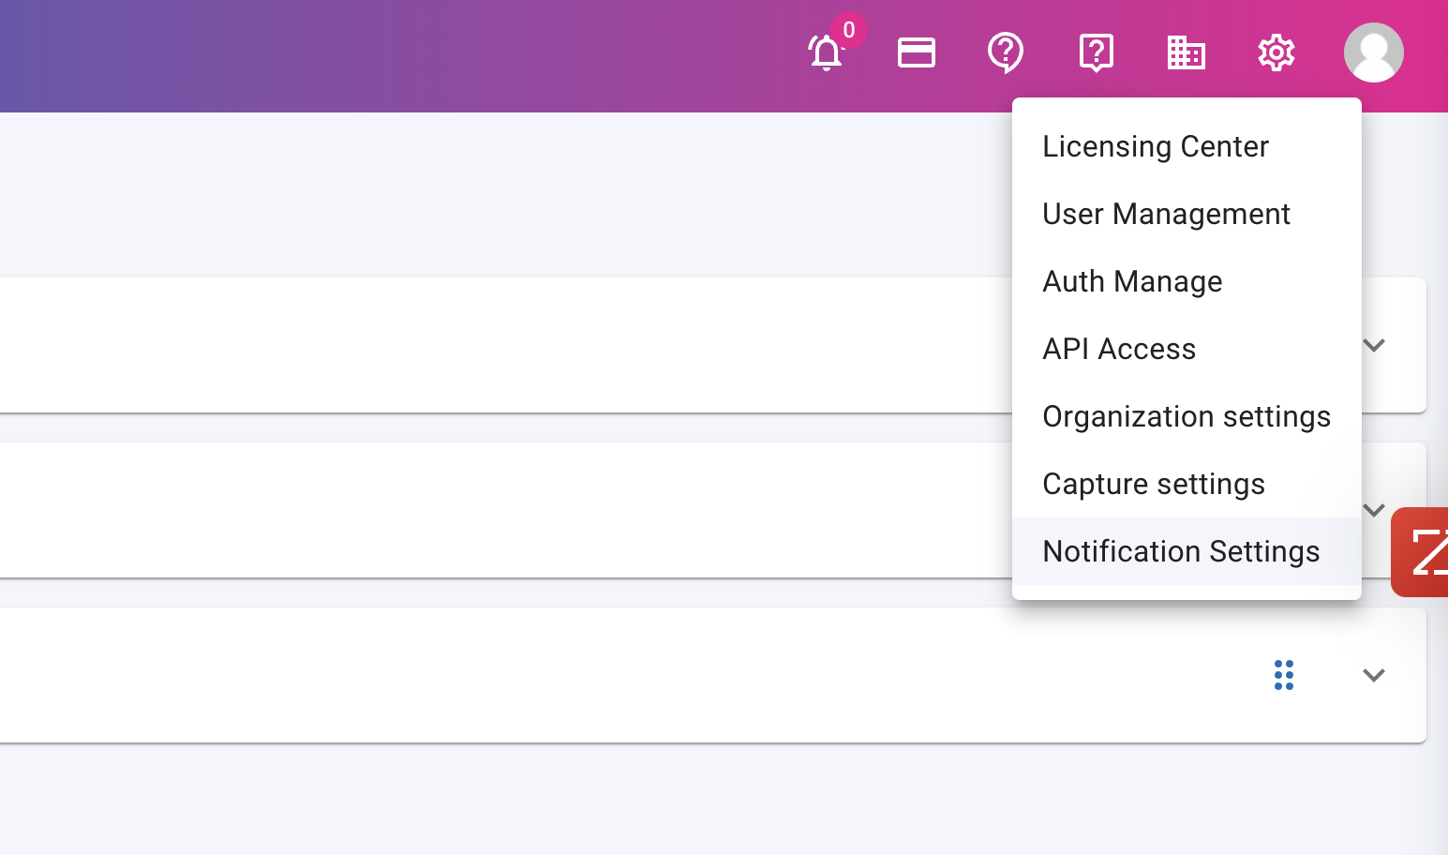
Task: Open Capture settings
Action: 1154,484
